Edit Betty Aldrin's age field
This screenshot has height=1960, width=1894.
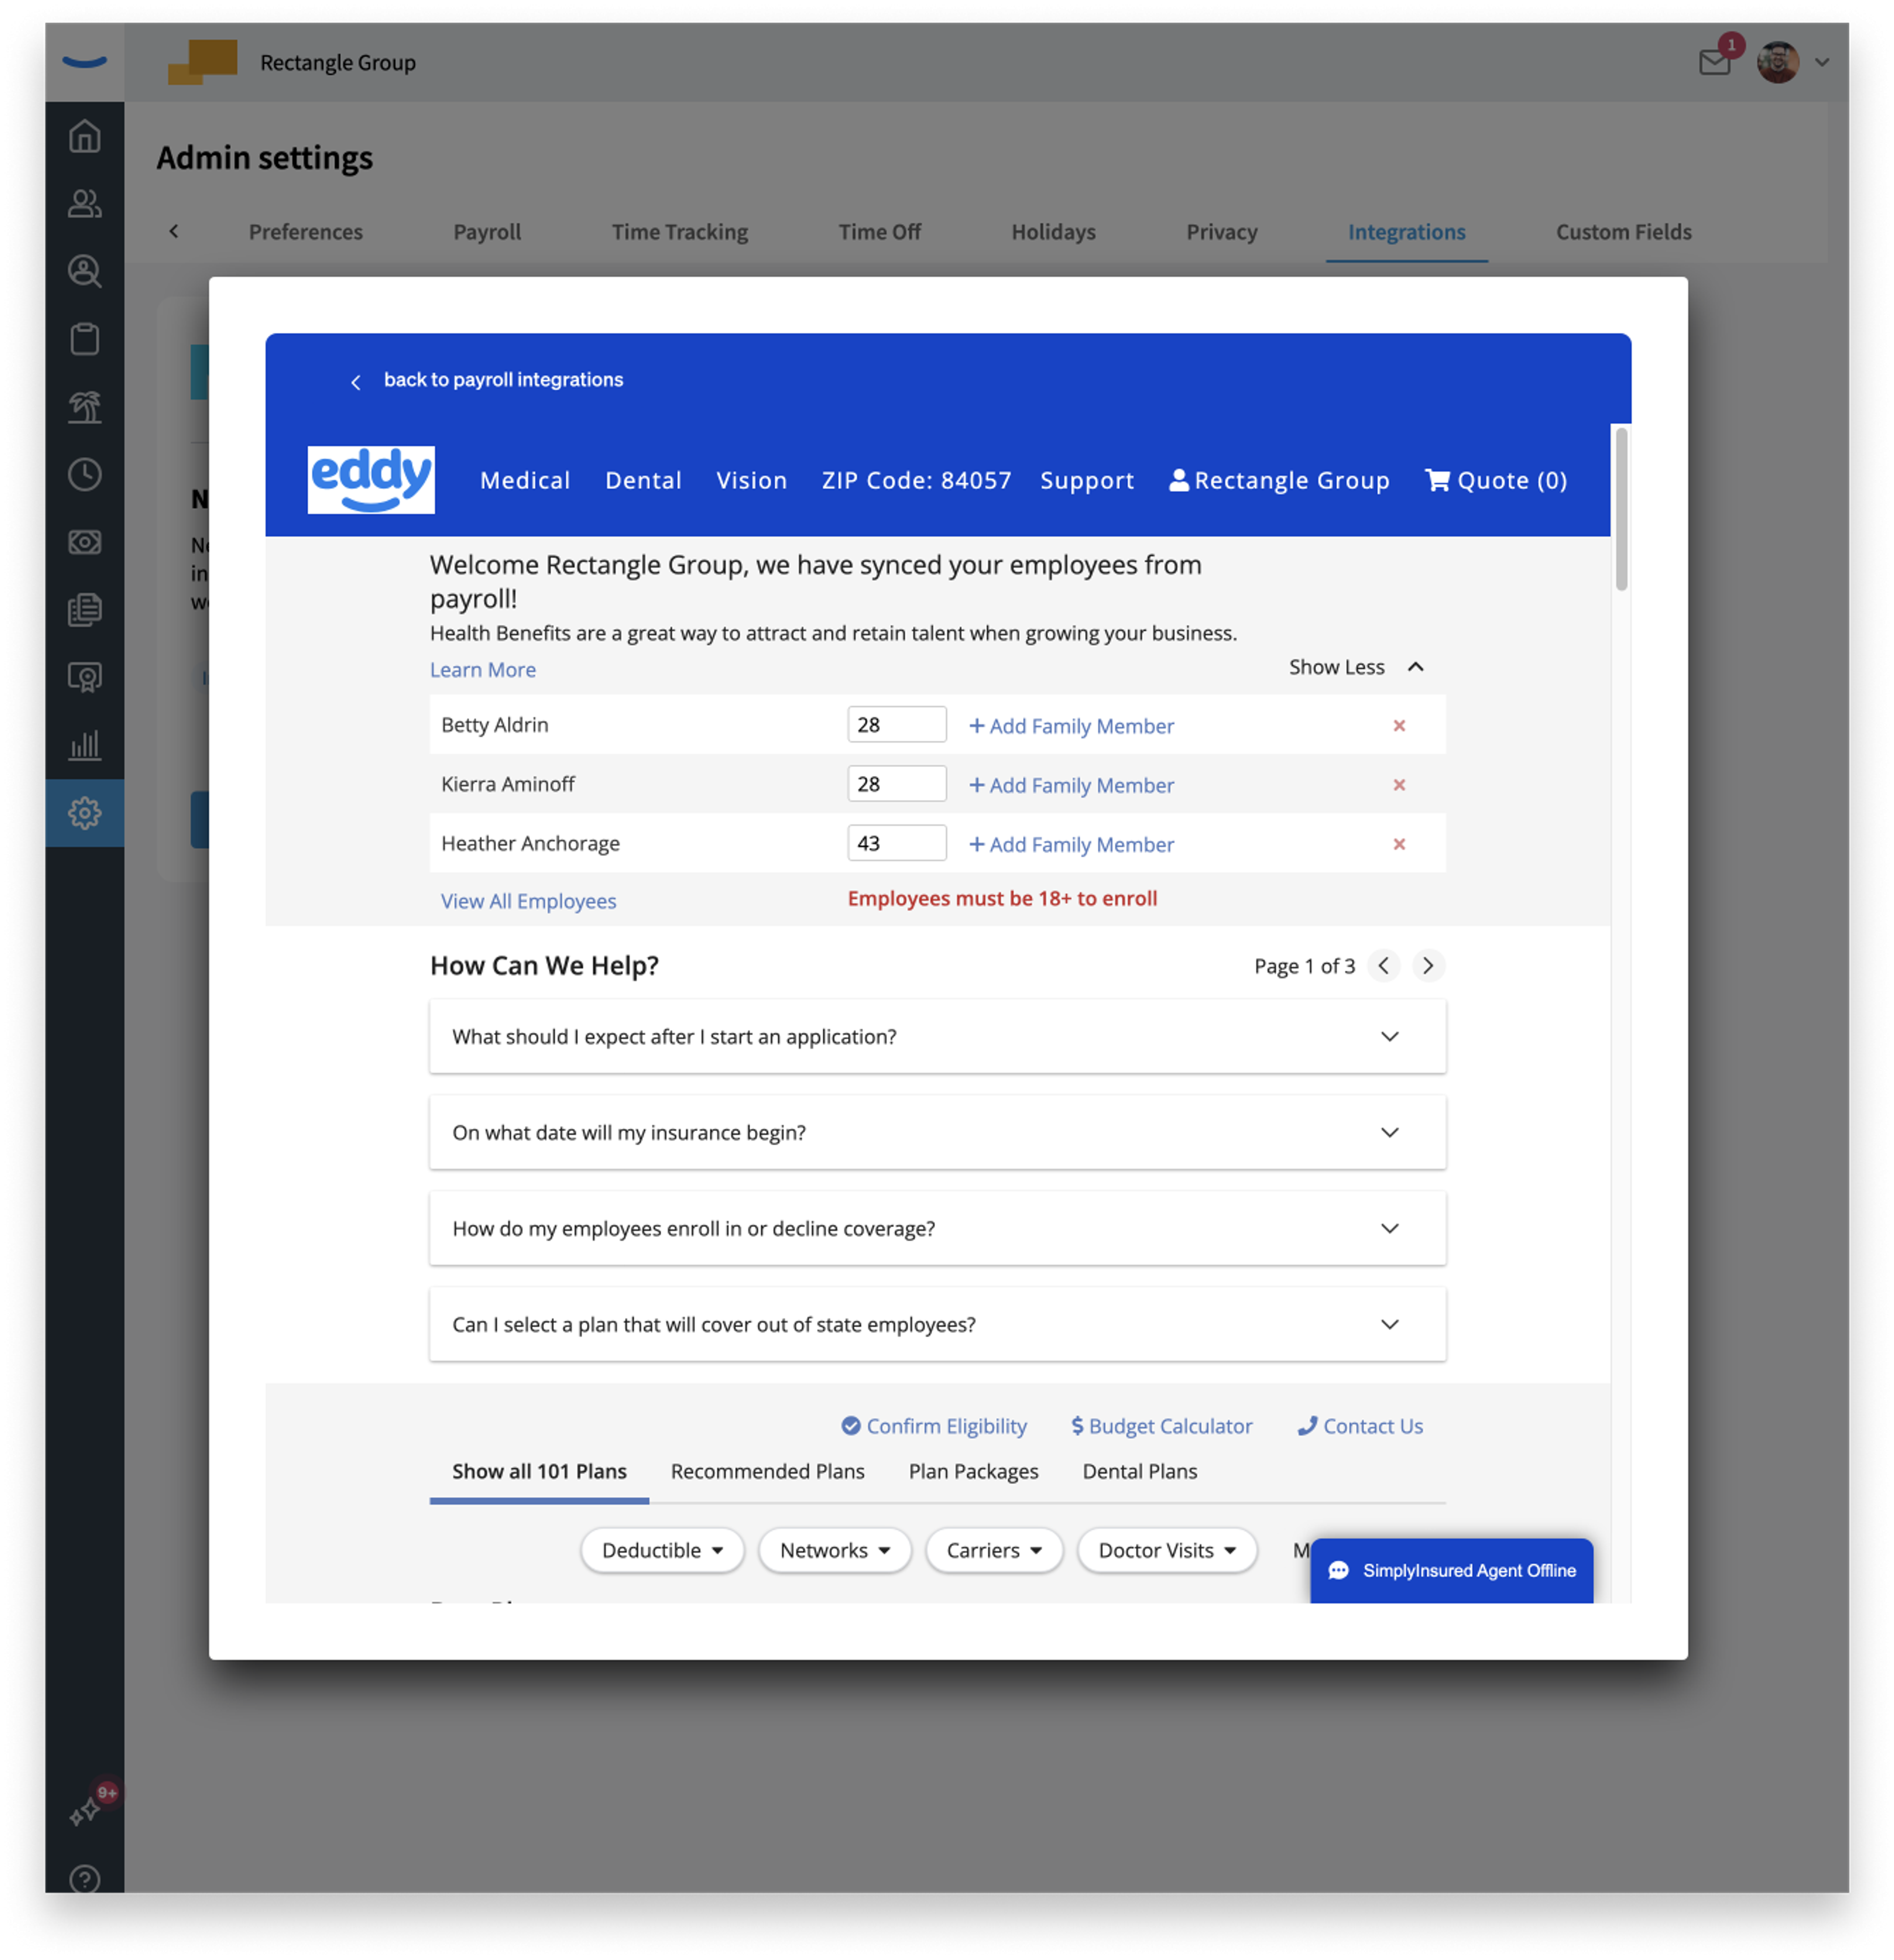coord(896,725)
